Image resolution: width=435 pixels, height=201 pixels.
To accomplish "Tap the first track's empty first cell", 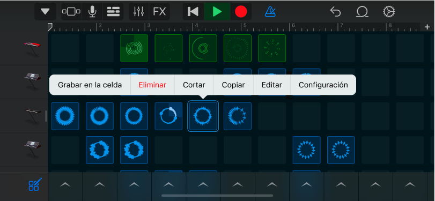I will (65, 48).
